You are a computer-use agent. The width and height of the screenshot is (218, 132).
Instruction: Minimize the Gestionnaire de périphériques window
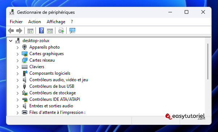[x=170, y=12]
